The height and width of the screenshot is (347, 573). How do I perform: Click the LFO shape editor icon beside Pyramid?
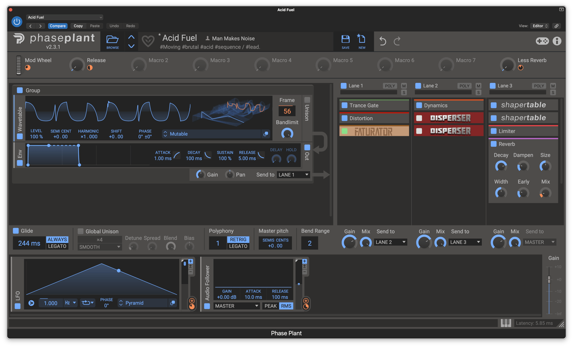173,303
